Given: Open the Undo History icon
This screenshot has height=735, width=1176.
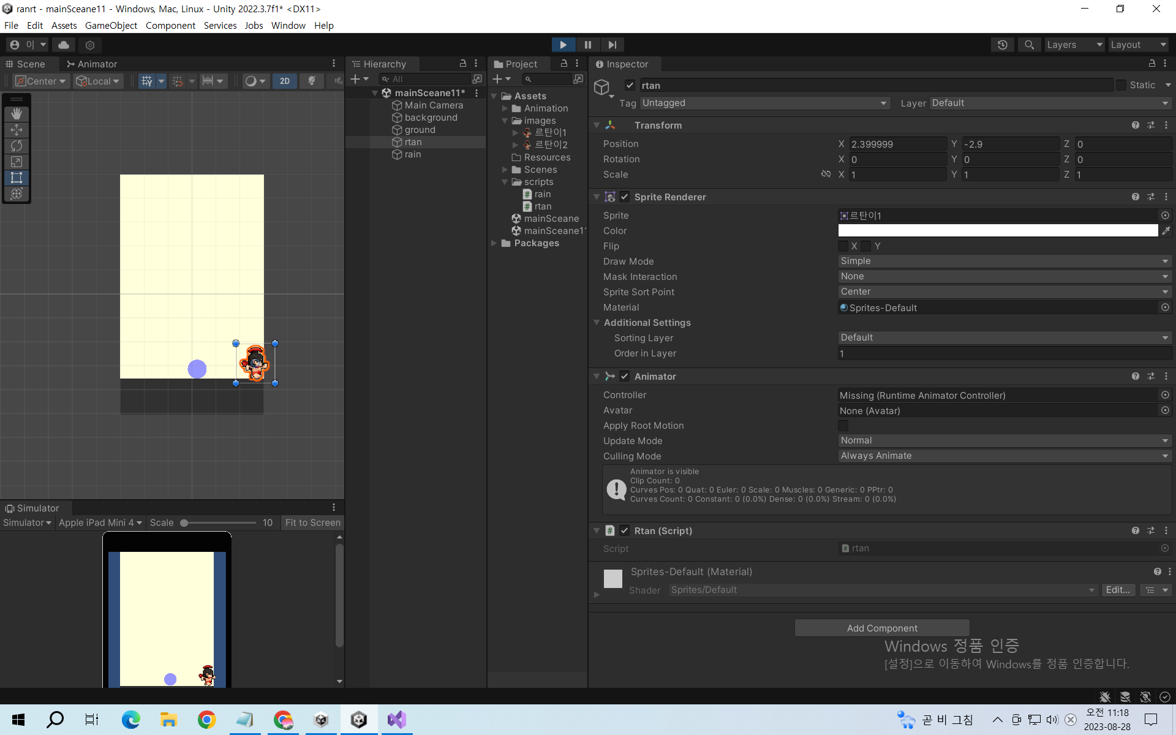Looking at the screenshot, I should pyautogui.click(x=1002, y=45).
